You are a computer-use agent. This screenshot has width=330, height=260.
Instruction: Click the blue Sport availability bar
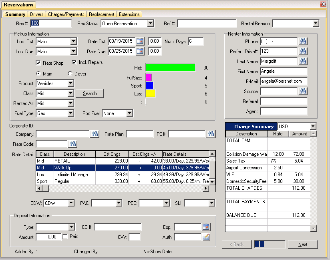[x=150, y=85]
